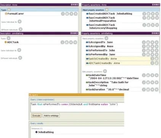The height and width of the screenshot is (138, 161).
Task: Execute the DL query
Action: click(x=36, y=115)
